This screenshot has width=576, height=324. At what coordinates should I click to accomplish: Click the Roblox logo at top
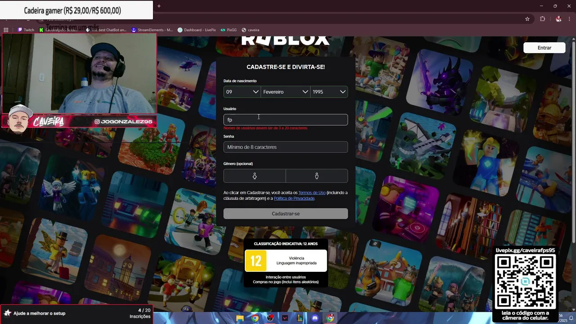[x=286, y=40]
